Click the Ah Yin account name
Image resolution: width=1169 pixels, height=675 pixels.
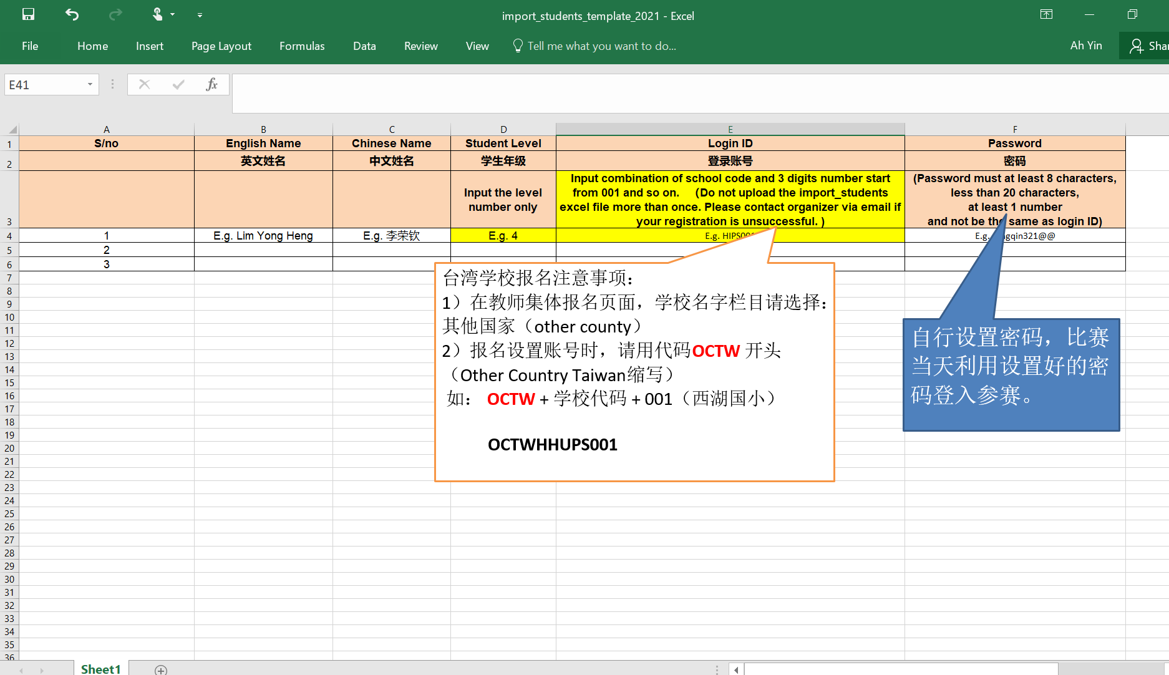1085,46
